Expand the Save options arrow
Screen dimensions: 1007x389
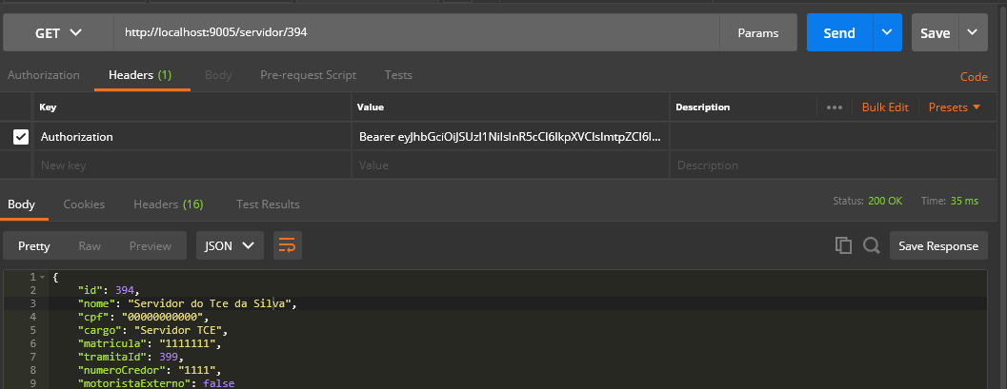pos(973,32)
